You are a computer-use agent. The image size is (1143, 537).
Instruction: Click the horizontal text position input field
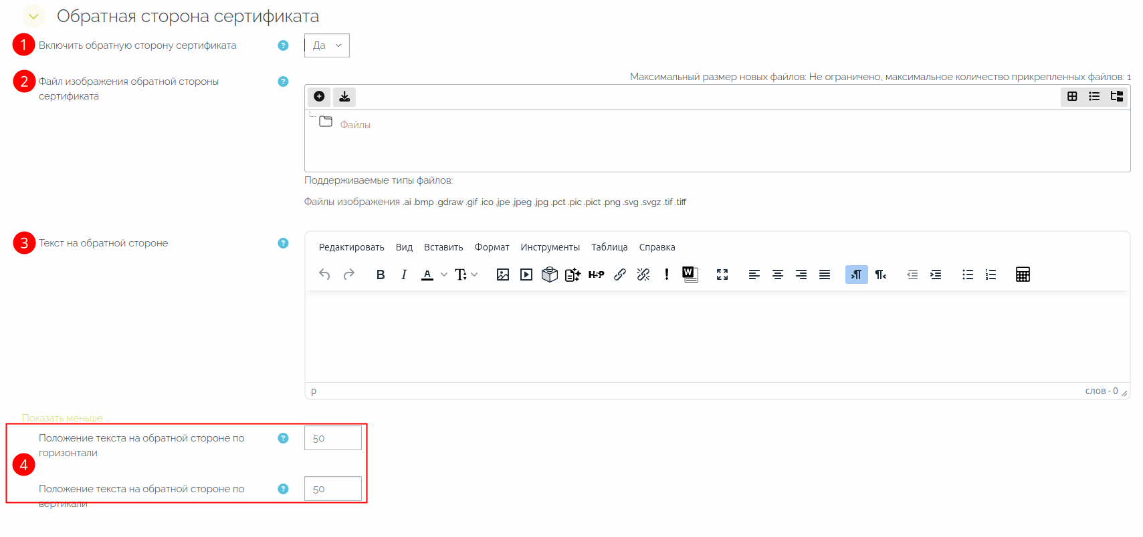point(332,438)
